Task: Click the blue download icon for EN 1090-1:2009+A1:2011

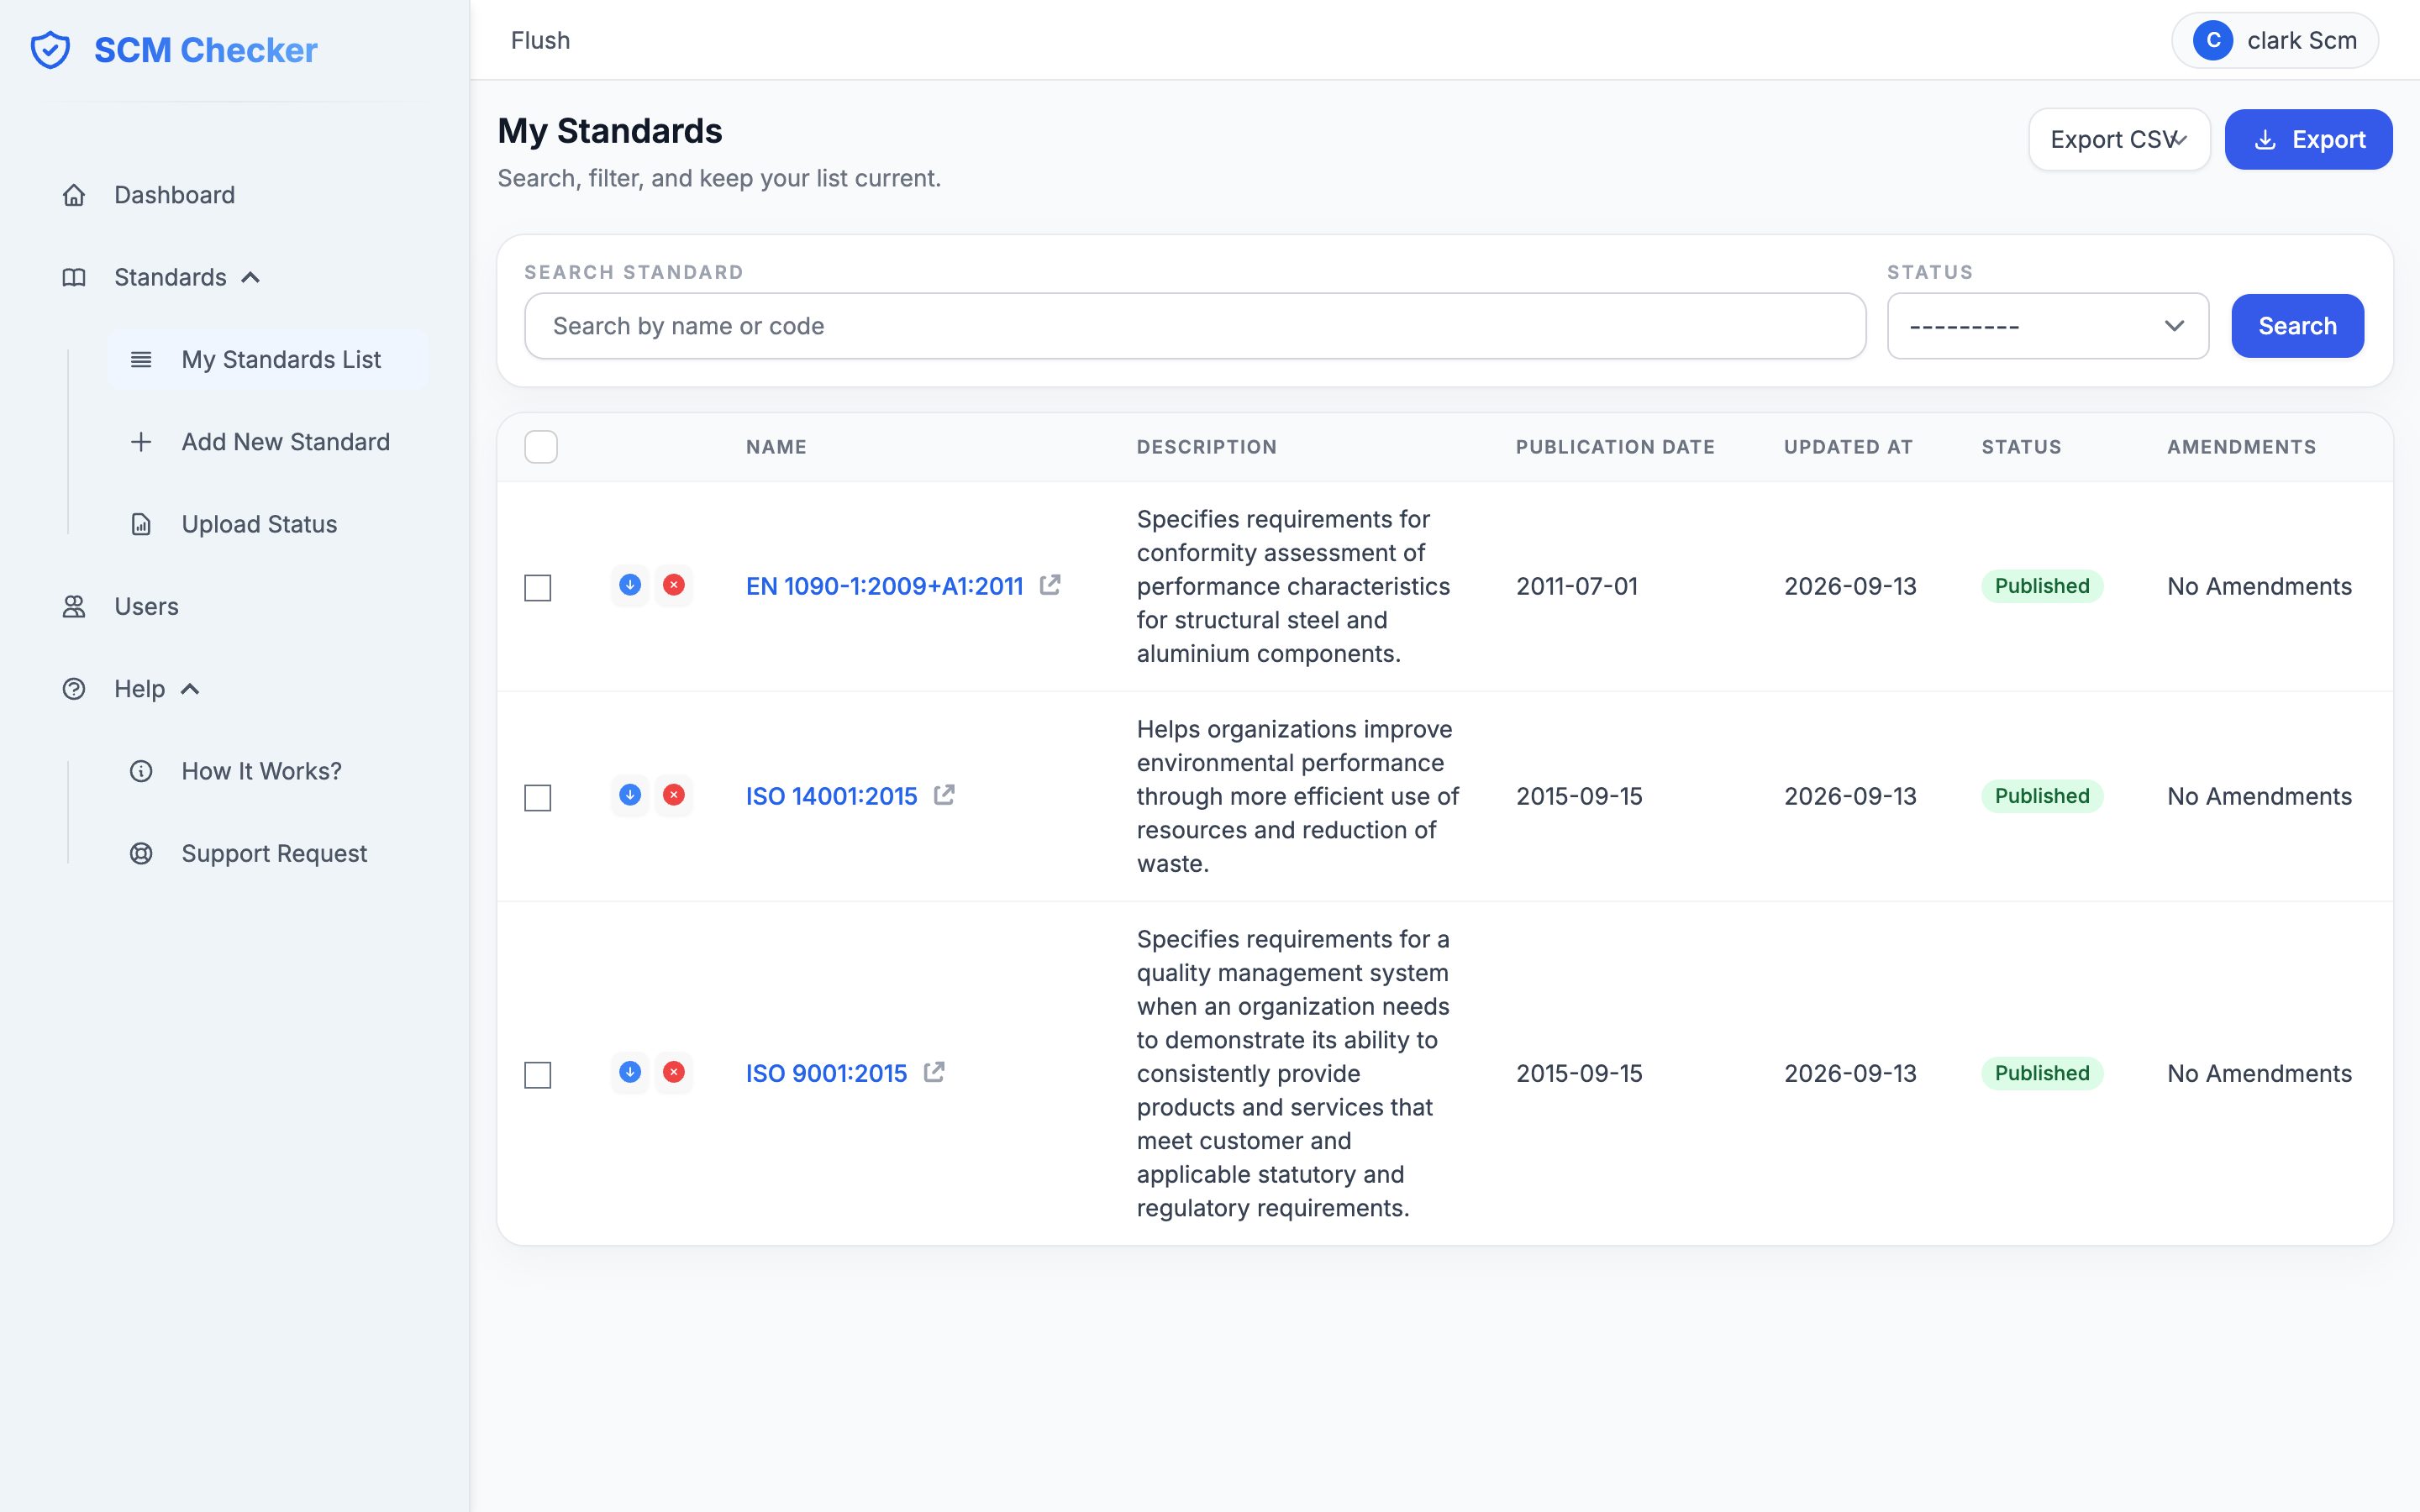Action: [630, 585]
